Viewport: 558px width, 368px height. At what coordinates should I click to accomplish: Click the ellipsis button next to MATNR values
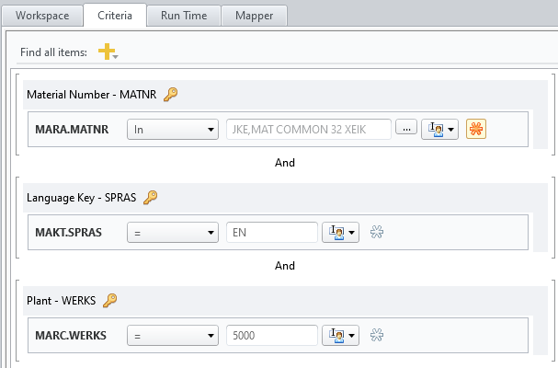[406, 130]
